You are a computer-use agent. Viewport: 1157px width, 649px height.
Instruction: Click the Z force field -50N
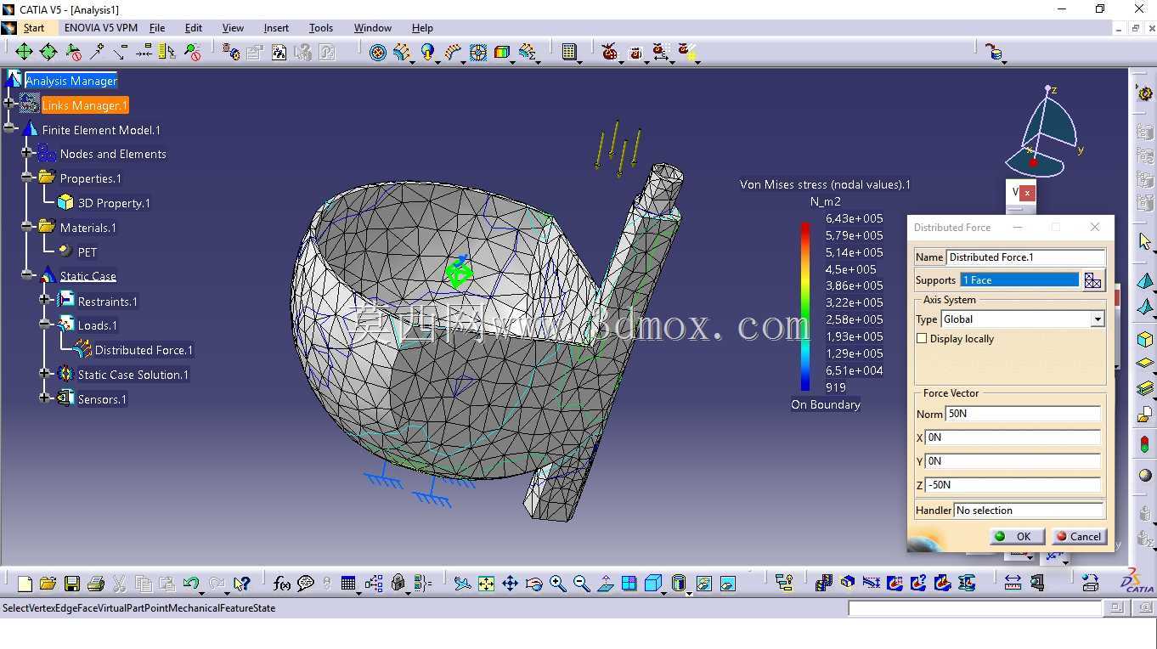click(1013, 485)
